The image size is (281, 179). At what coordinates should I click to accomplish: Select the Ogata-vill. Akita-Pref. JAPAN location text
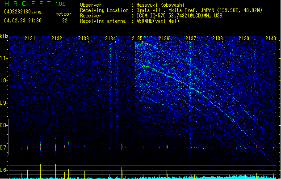[x=199, y=10]
